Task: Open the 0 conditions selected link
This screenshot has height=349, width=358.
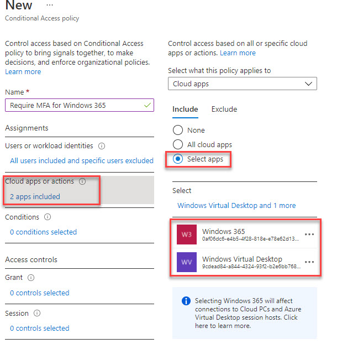Action: pos(44,232)
